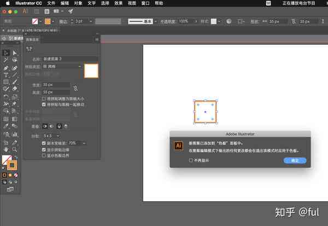Select the Line Segment tool

(14, 75)
